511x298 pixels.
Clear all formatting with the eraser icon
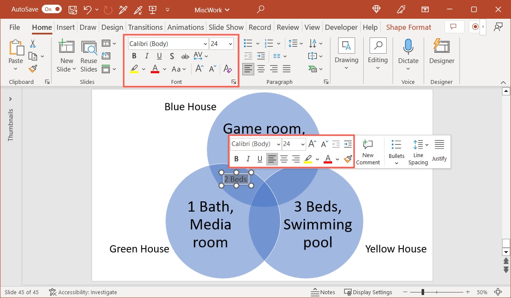point(227,69)
